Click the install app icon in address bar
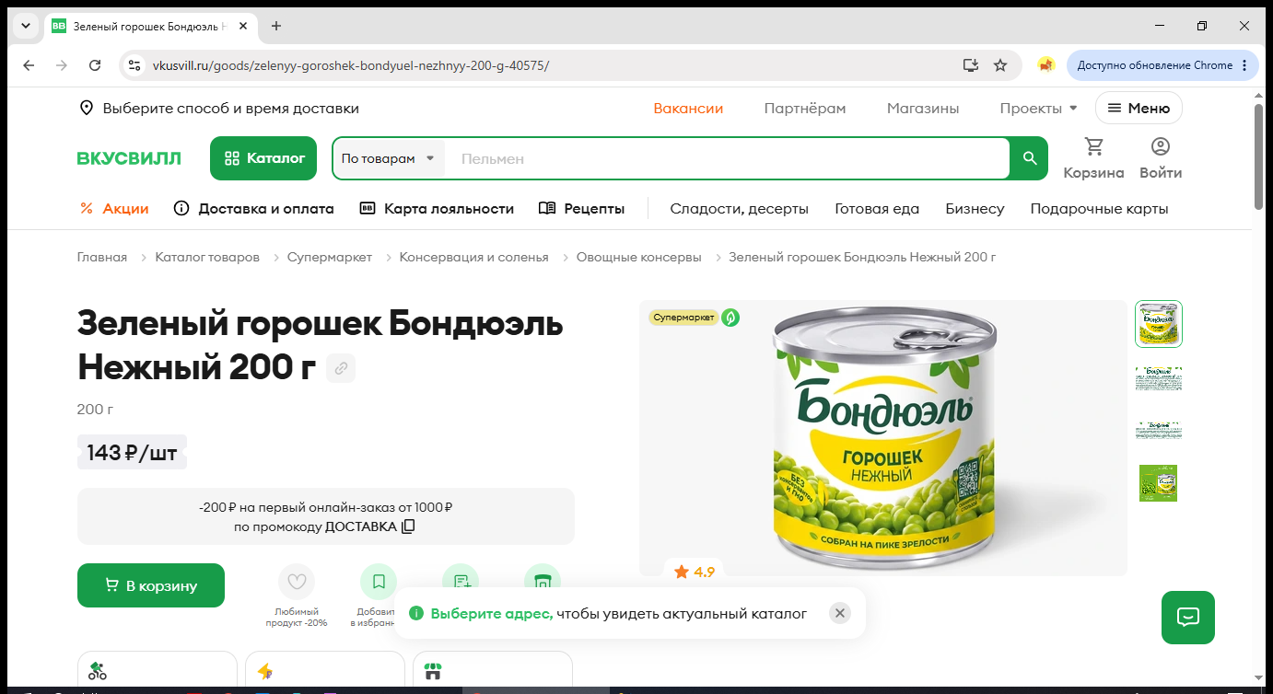Viewport: 1273px width, 694px height. click(x=970, y=65)
